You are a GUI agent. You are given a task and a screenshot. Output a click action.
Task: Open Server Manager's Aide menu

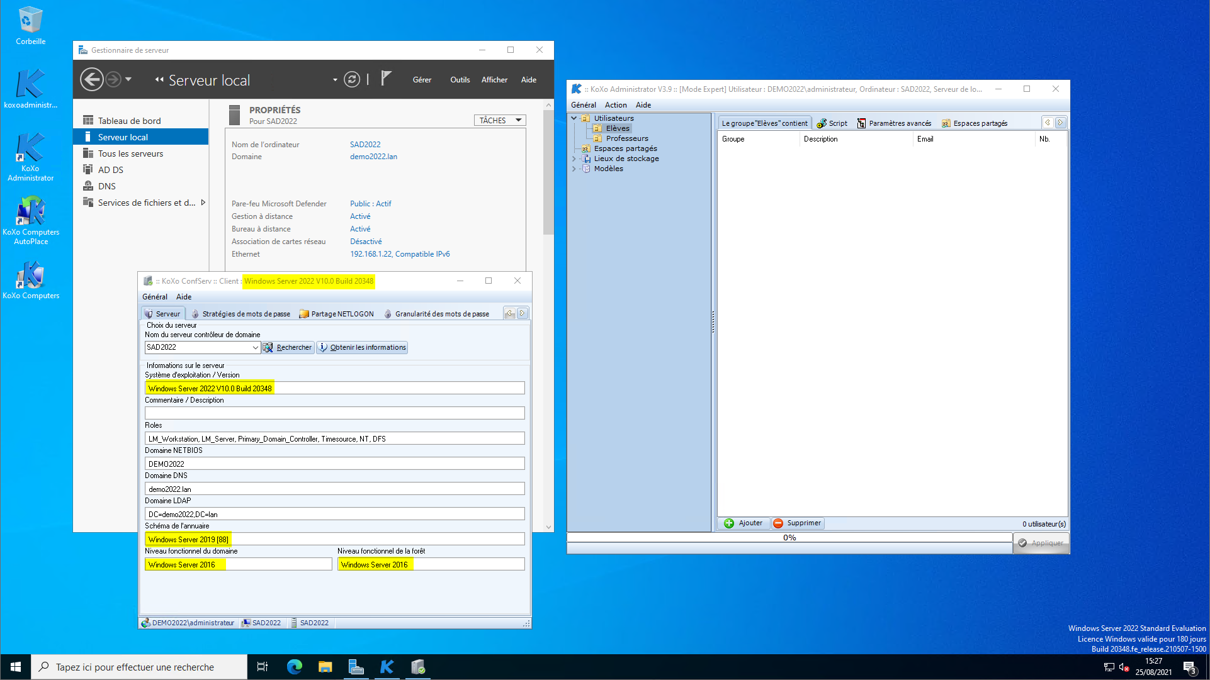[528, 80]
